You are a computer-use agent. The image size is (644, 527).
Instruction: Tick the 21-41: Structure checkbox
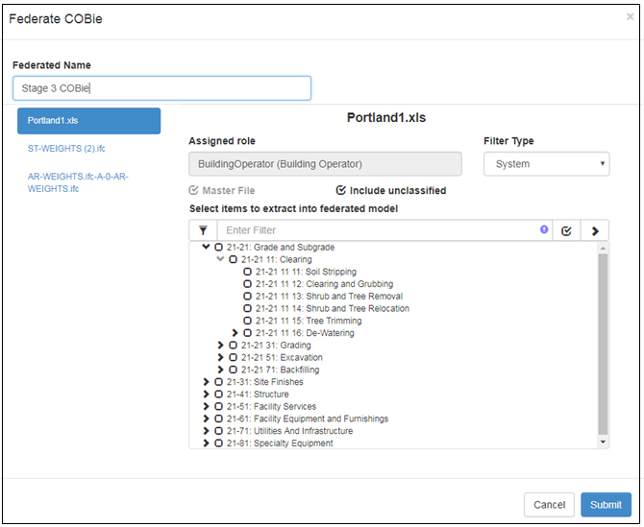(218, 395)
